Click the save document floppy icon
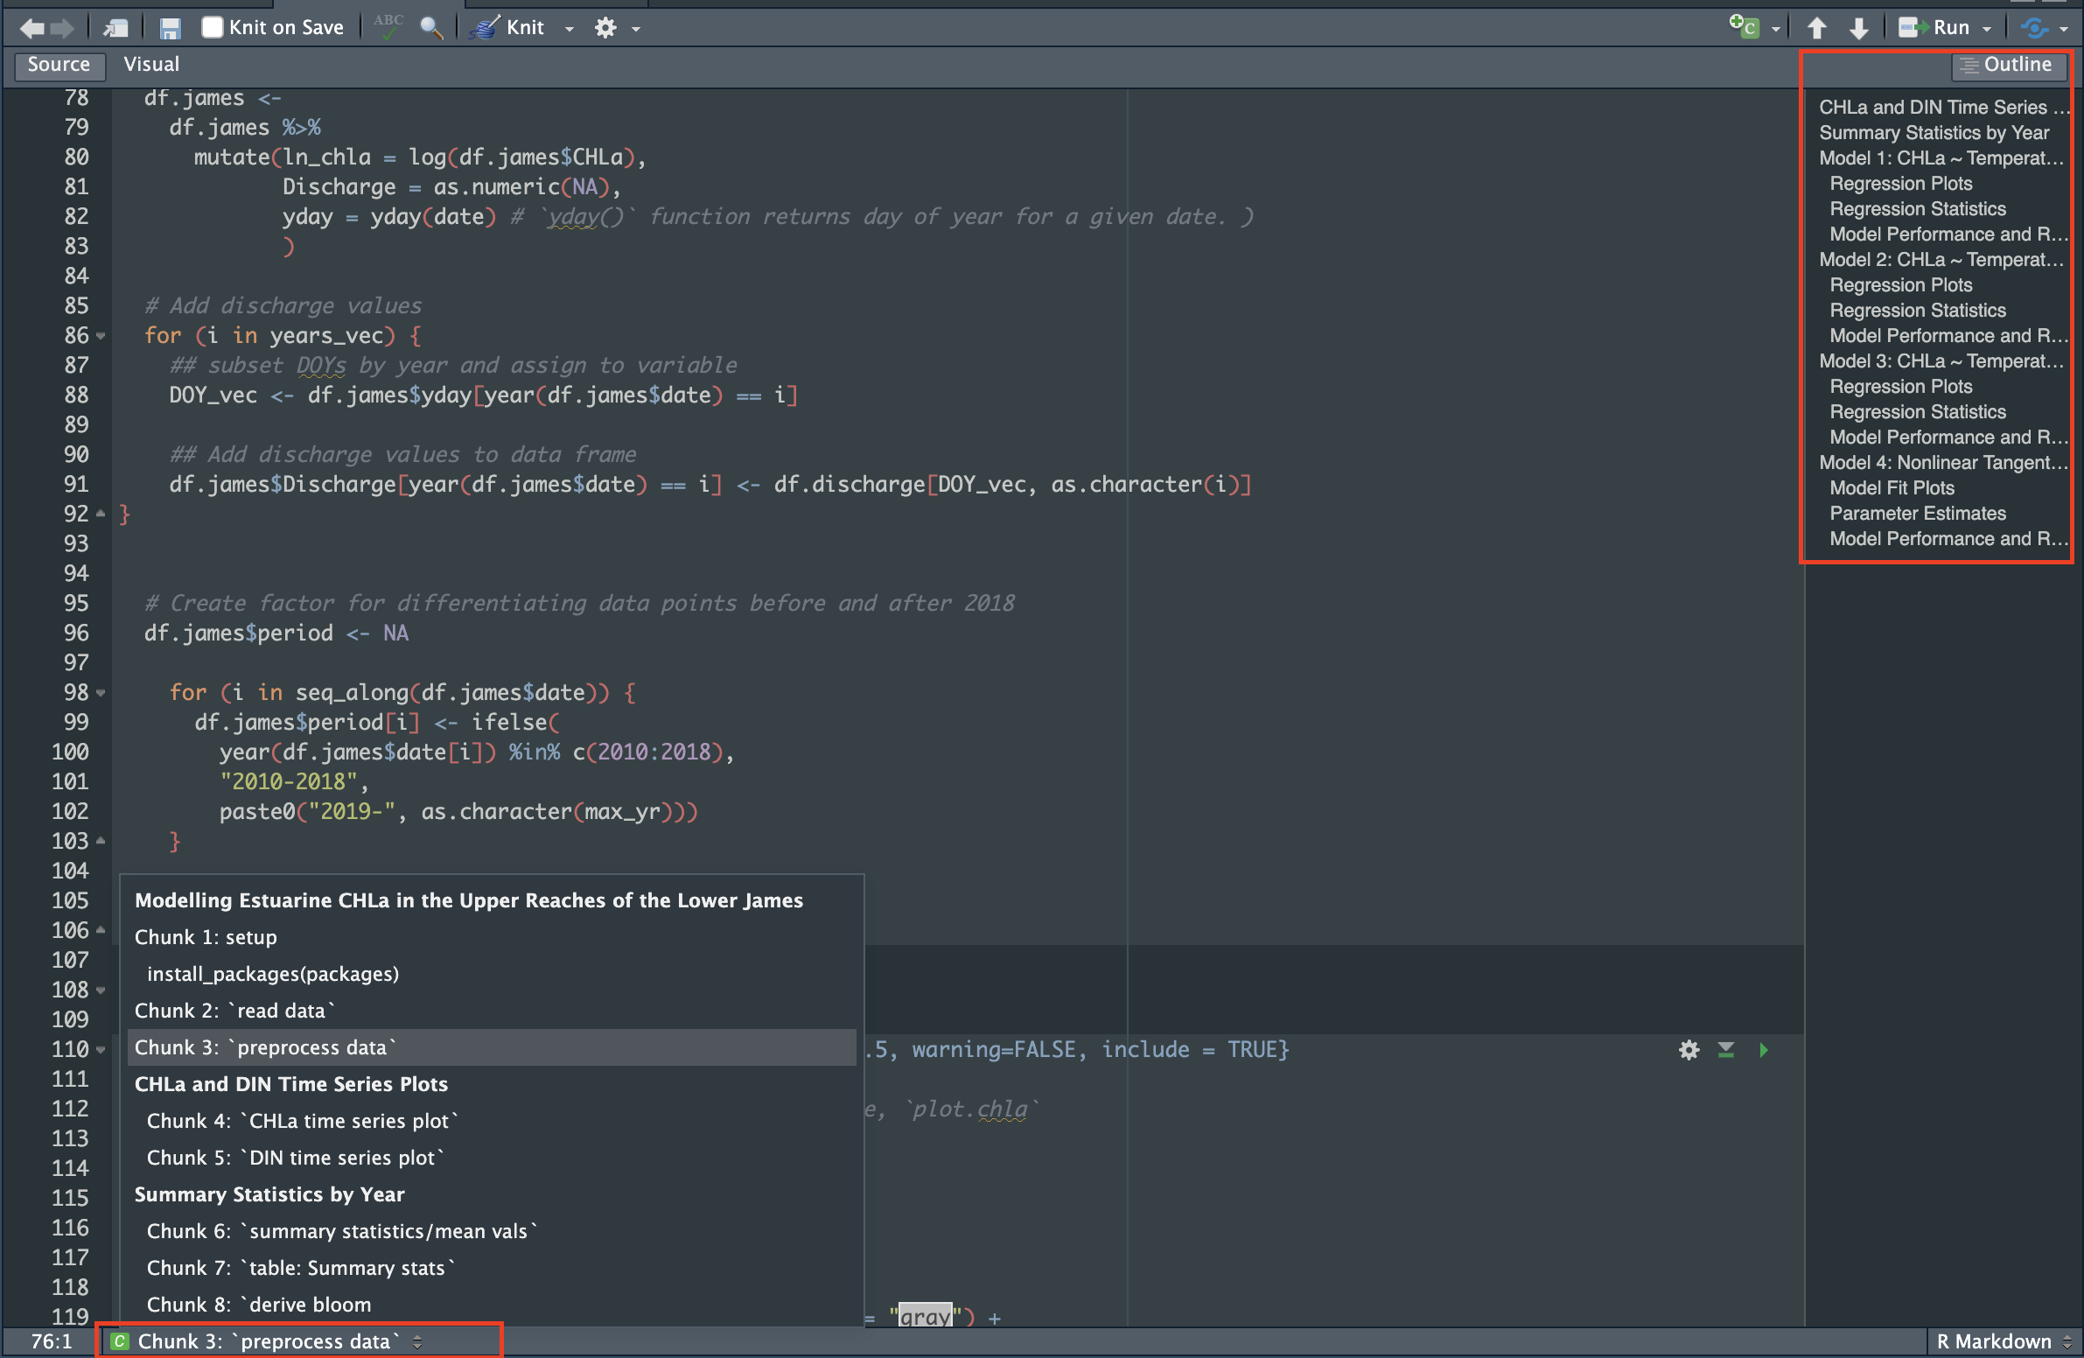Image resolution: width=2084 pixels, height=1358 pixels. 170,28
